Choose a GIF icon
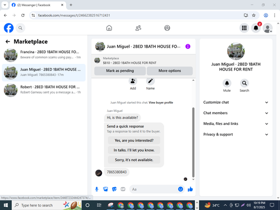Viewport: 280px width, 210px height. point(123,189)
